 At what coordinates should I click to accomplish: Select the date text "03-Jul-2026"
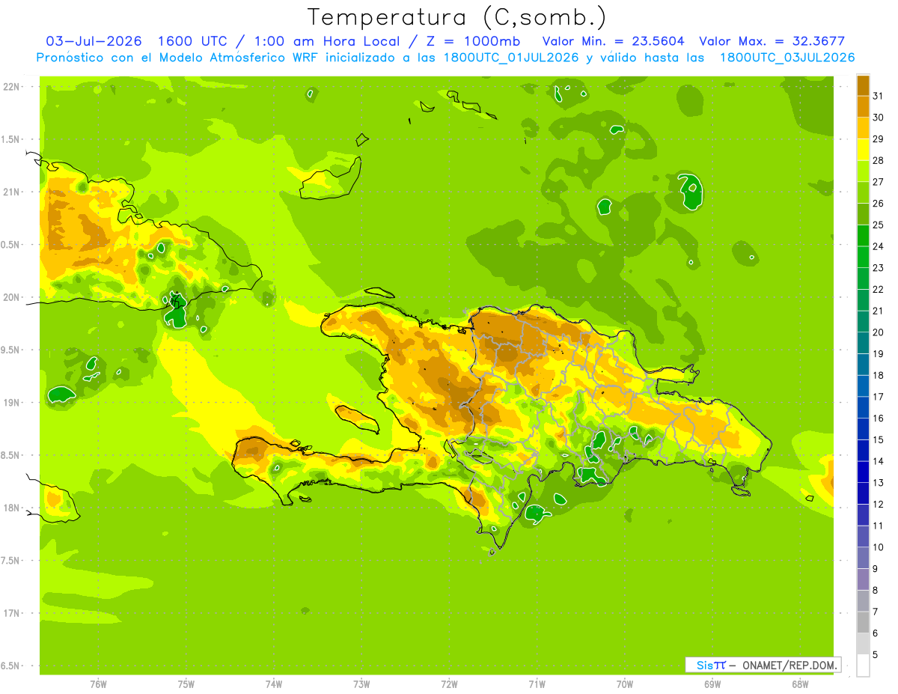pos(94,41)
